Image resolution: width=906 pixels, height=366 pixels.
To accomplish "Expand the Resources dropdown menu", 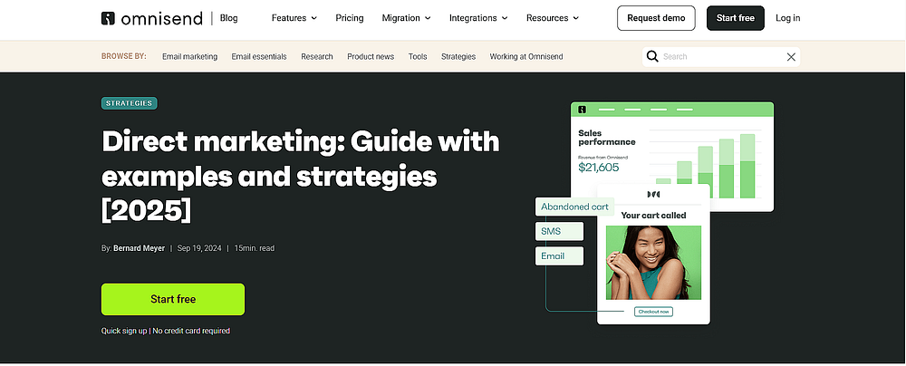I will pyautogui.click(x=553, y=18).
